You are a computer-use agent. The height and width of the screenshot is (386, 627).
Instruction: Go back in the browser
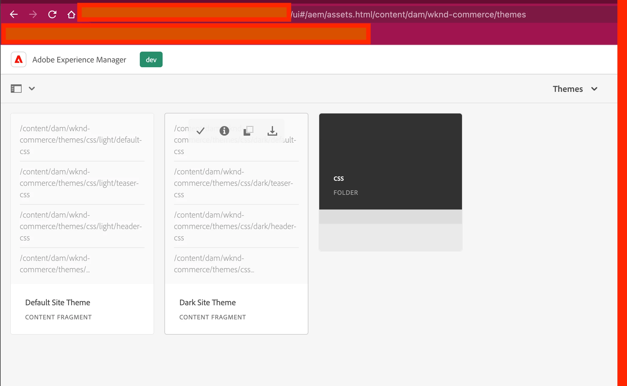coord(14,14)
